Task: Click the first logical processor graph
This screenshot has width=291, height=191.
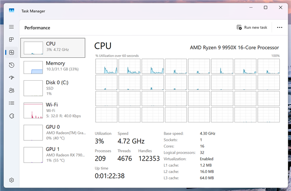Action: click(106, 66)
